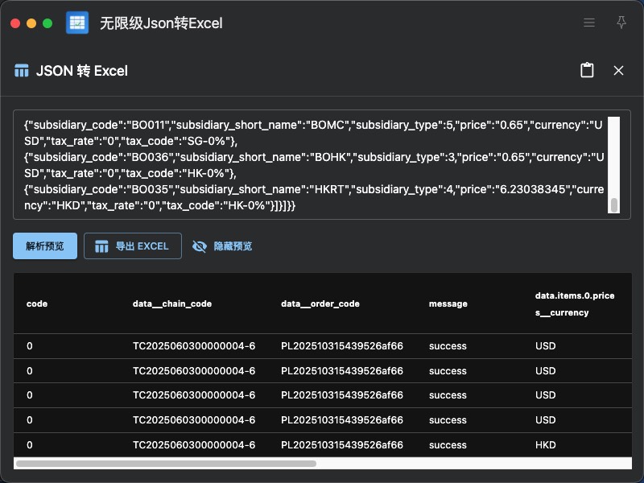644x483 pixels.
Task: Click the app logo icon in title bar
Action: click(77, 23)
